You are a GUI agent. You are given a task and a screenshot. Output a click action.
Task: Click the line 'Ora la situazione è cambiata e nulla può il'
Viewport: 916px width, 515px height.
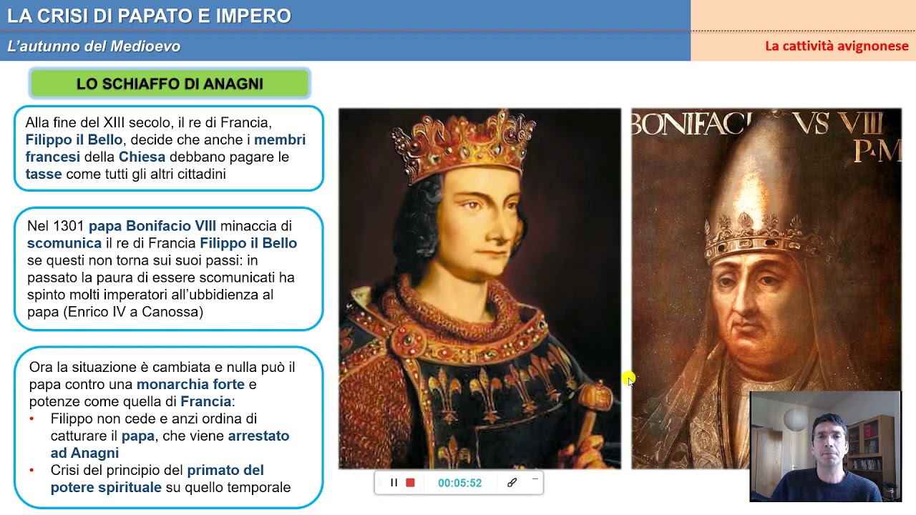click(162, 367)
